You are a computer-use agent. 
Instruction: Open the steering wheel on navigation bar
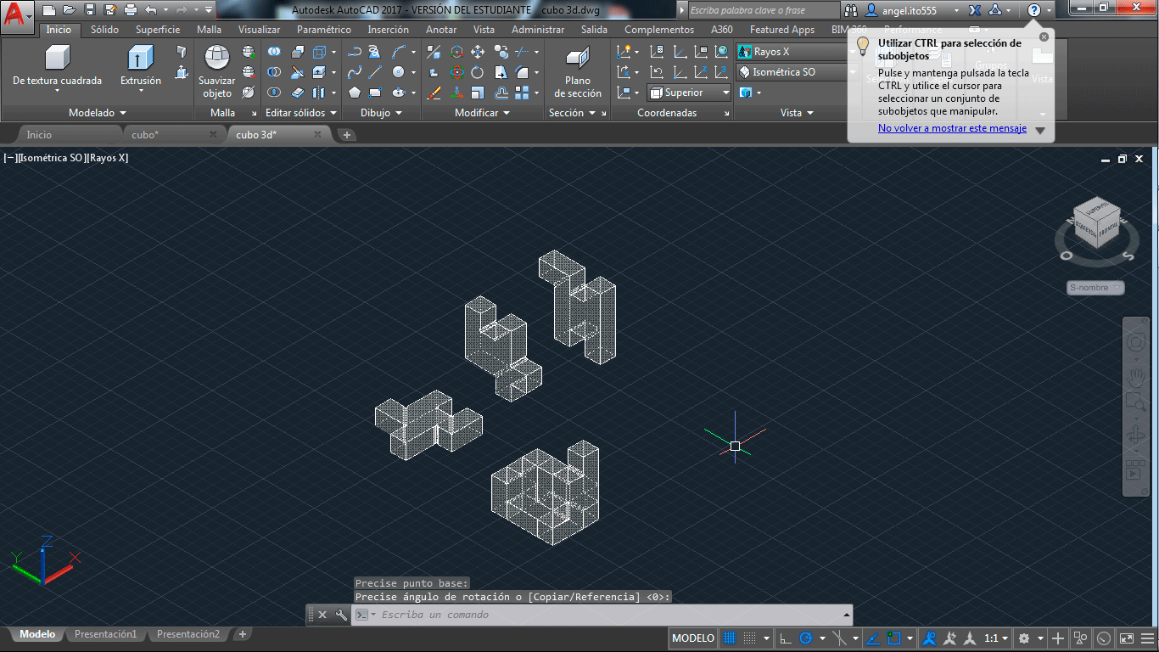1135,342
